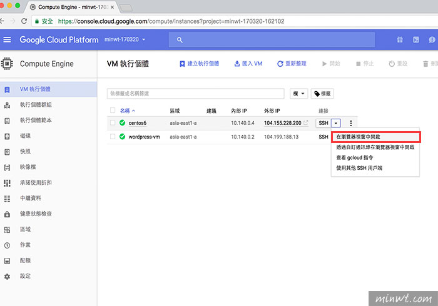Click 匯入 VM import button
This screenshot has height=306, width=438.
[248, 64]
